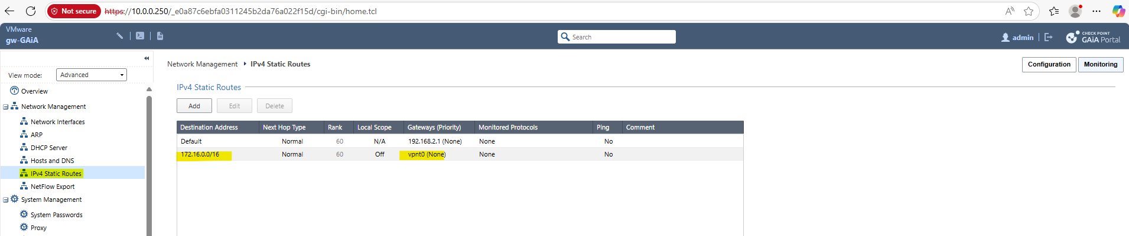Open browser settings ellipsis menu
Image resolution: width=1129 pixels, height=236 pixels.
(1097, 11)
